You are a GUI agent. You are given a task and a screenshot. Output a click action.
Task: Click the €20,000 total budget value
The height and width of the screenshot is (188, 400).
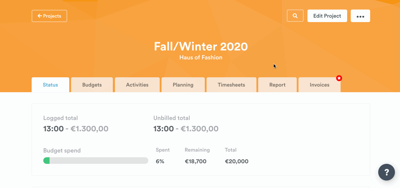[x=236, y=161]
